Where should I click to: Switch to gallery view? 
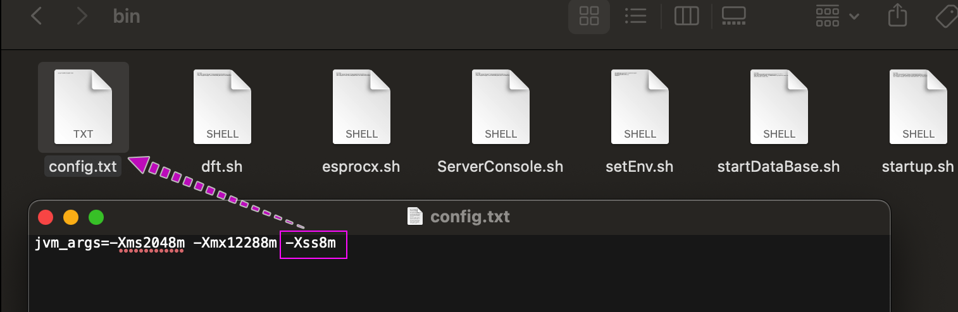(x=733, y=16)
